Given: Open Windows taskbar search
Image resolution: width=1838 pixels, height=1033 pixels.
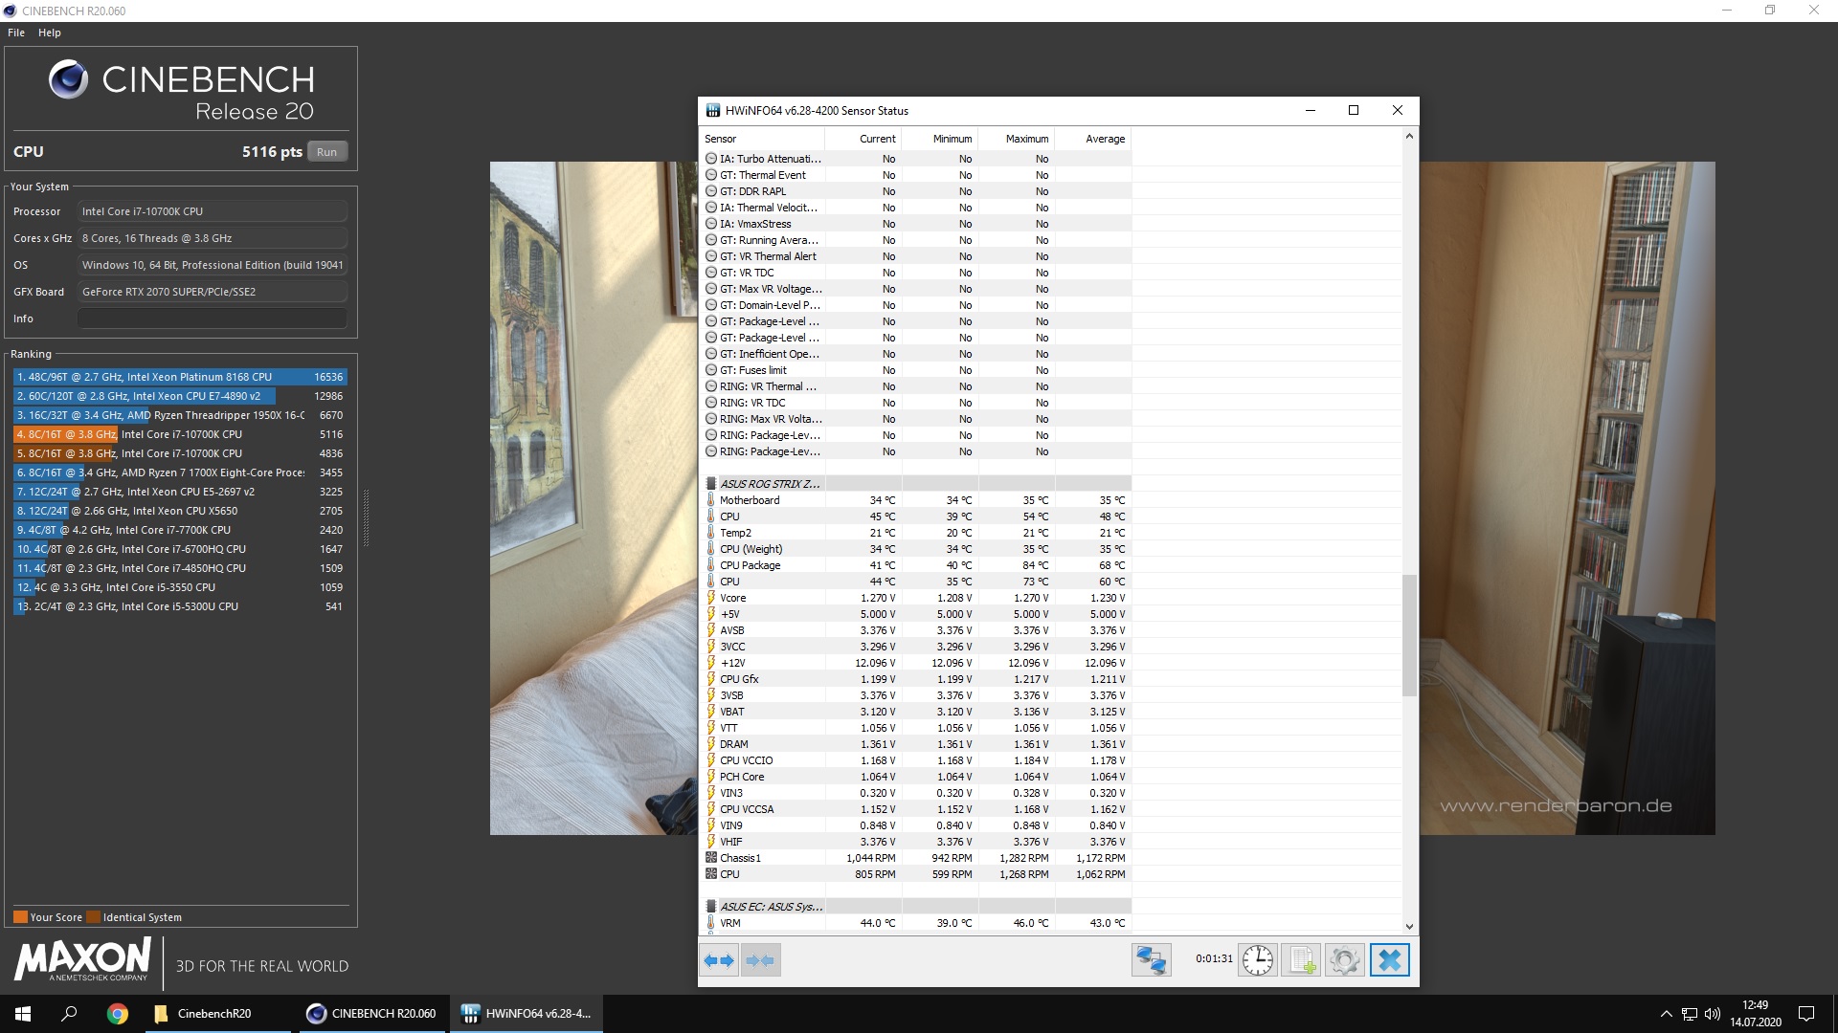Looking at the screenshot, I should click(x=69, y=1014).
